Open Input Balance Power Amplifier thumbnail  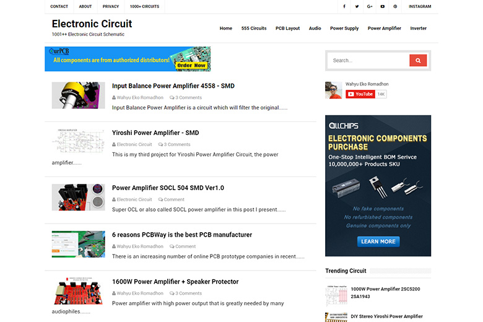pyautogui.click(x=78, y=95)
